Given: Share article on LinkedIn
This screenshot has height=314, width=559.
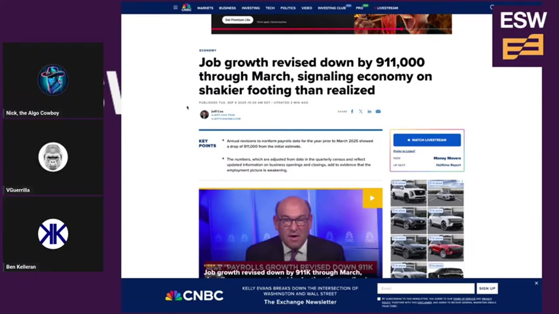Looking at the screenshot, I should coord(369,111).
